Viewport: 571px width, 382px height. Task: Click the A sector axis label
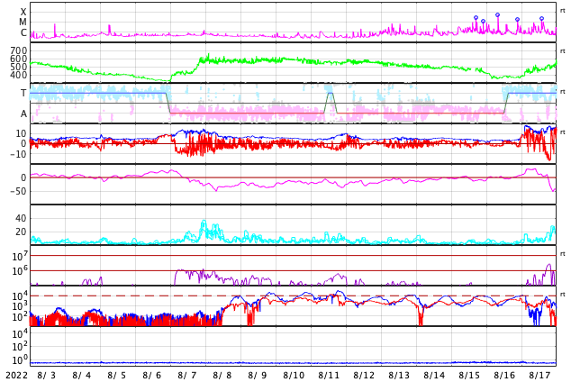tap(23, 114)
